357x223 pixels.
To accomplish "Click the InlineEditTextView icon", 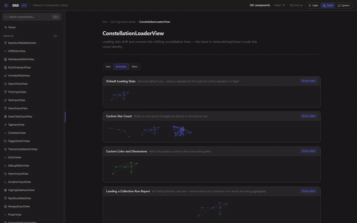I will tap(5, 76).
